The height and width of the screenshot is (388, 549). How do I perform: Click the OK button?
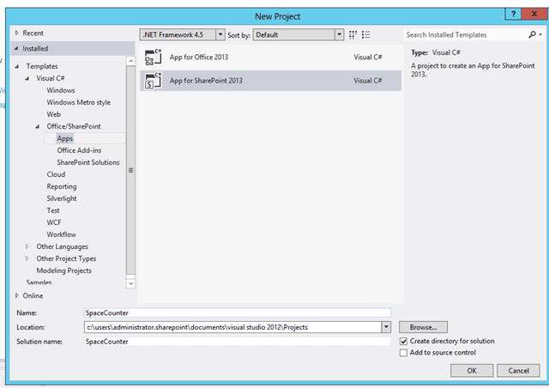(472, 371)
